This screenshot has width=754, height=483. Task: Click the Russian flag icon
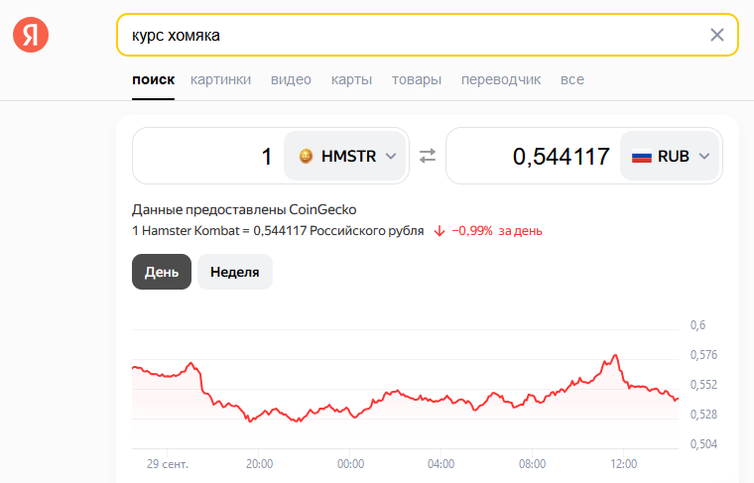click(x=642, y=157)
